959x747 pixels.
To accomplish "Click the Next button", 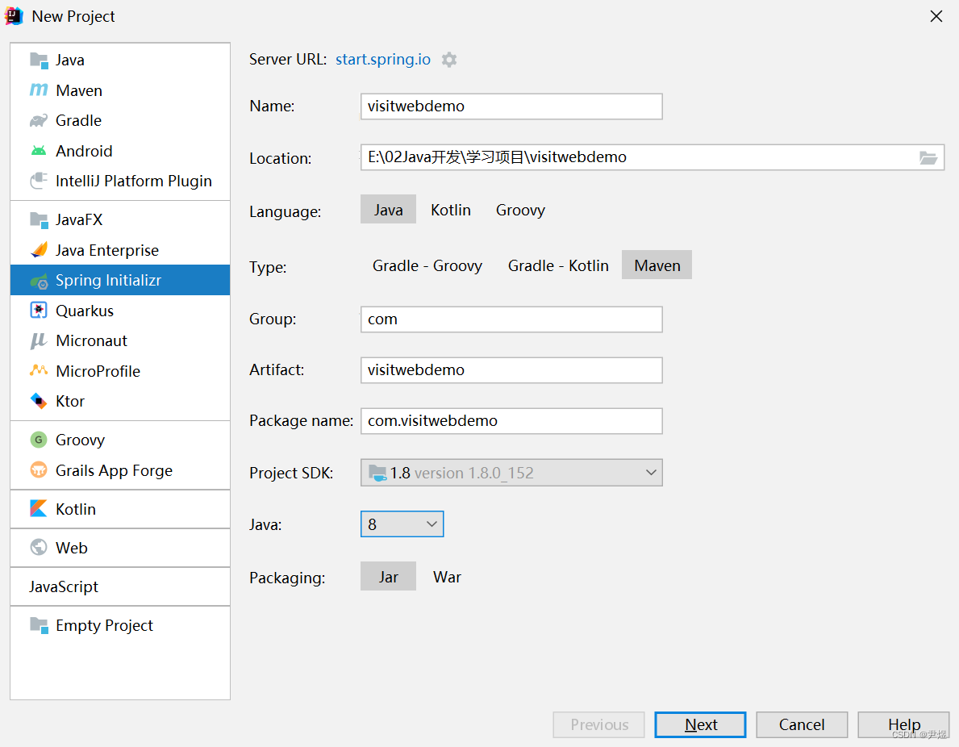I will coord(699,724).
